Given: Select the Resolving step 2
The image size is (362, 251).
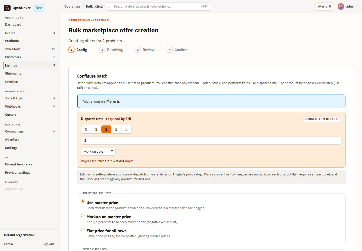Looking at the screenshot, I should point(111,50).
